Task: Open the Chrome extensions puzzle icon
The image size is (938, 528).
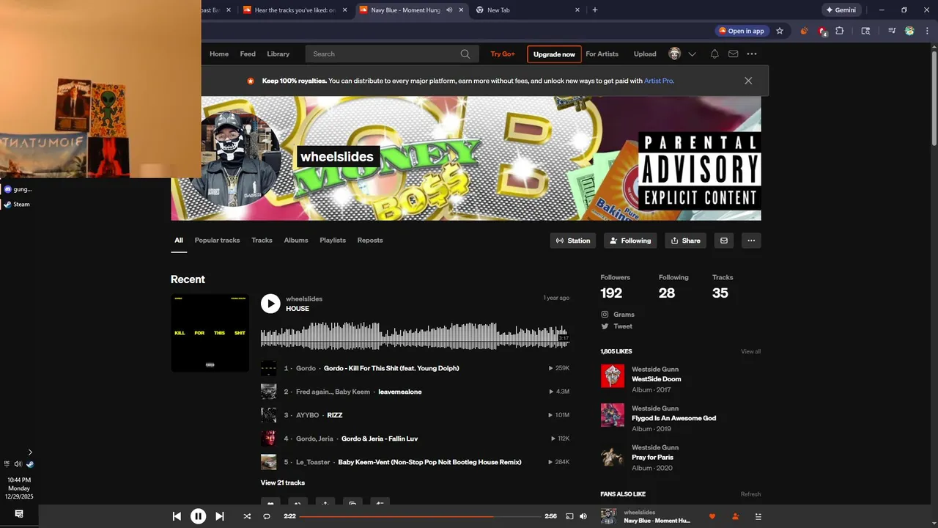Action: tap(840, 31)
